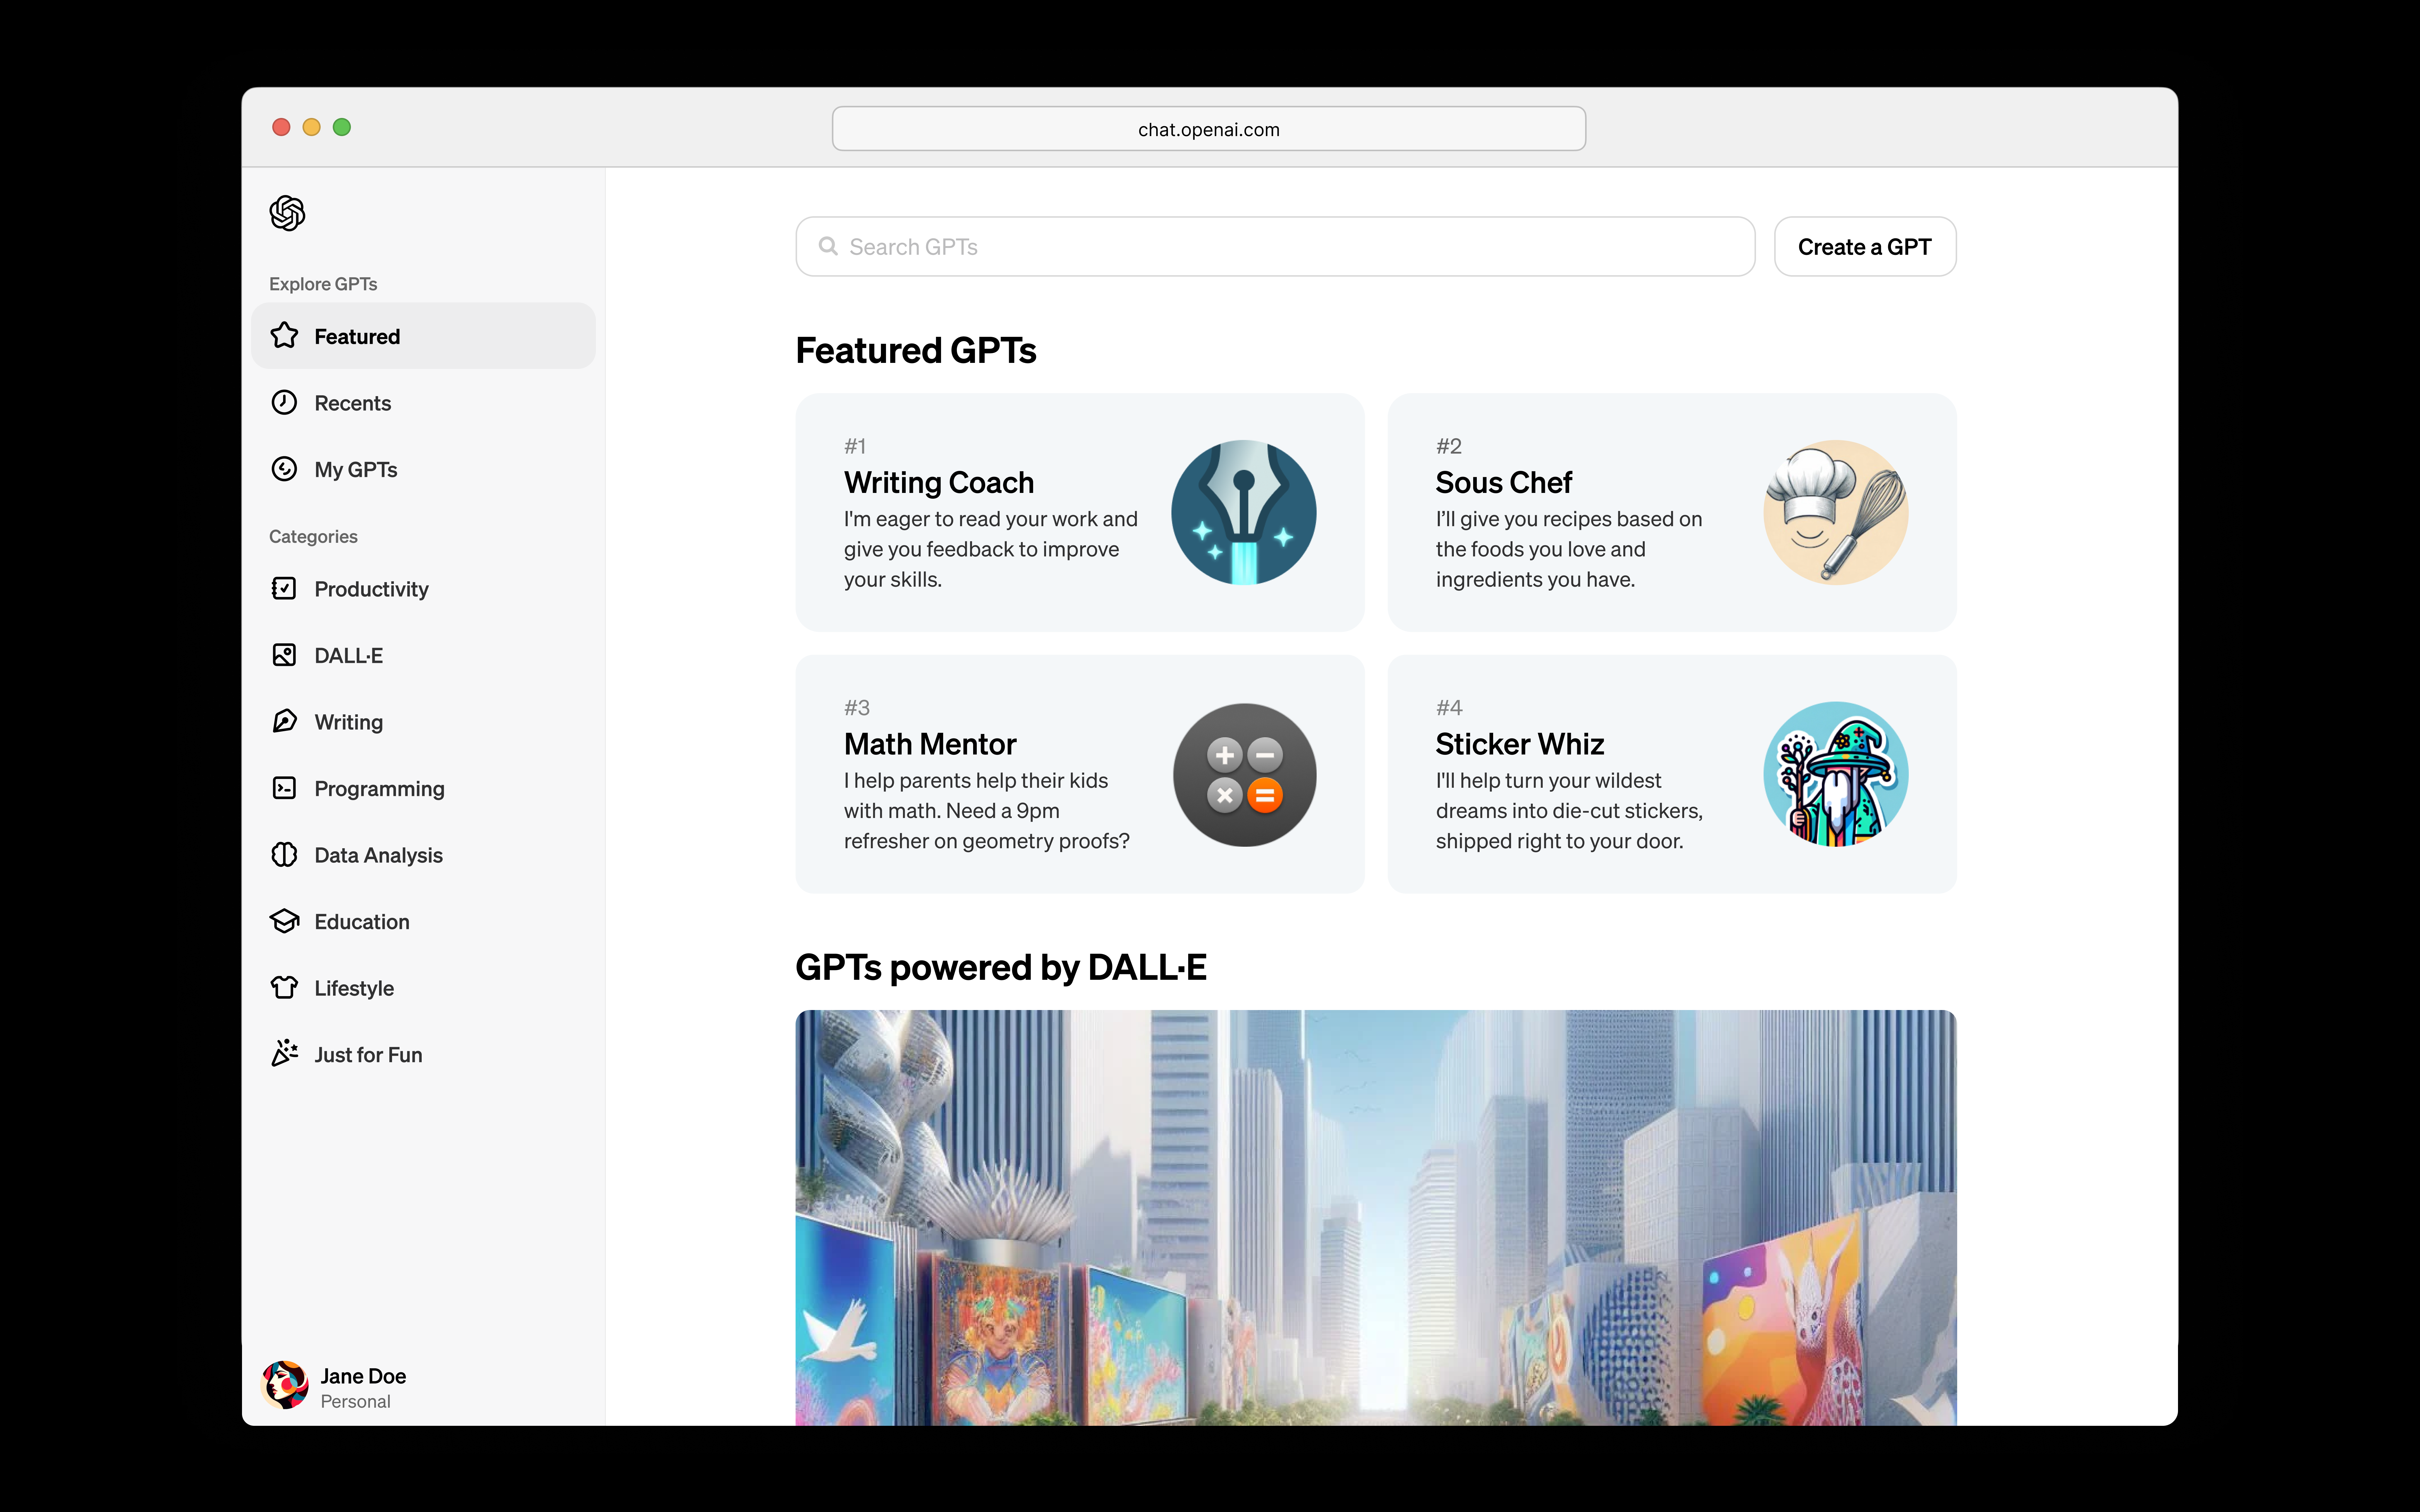
Task: Select the Recents sidebar icon
Action: pyautogui.click(x=284, y=402)
